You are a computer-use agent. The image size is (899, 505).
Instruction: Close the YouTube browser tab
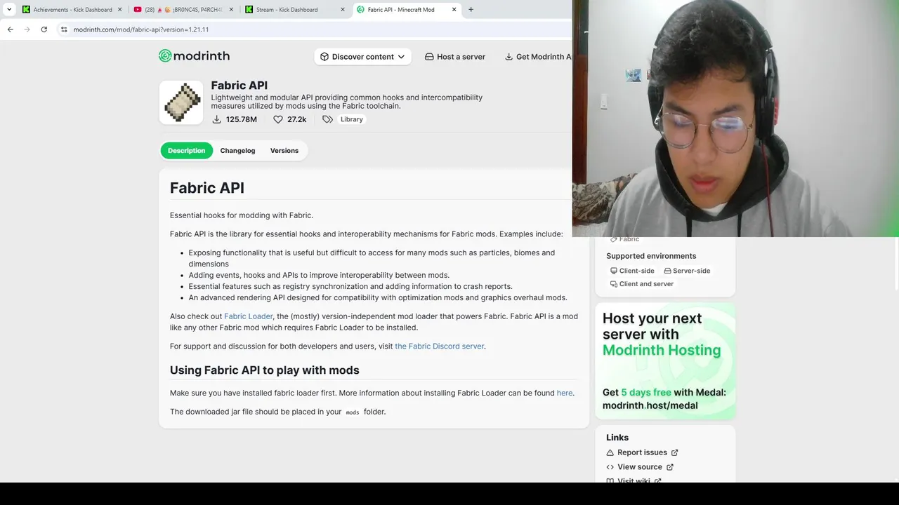tap(231, 10)
